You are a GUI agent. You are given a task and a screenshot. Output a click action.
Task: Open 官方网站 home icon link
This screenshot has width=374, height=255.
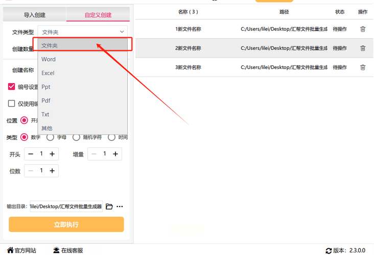point(10,250)
